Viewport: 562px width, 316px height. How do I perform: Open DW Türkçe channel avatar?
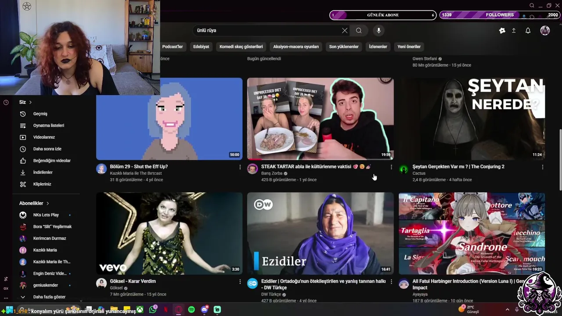coord(252,284)
